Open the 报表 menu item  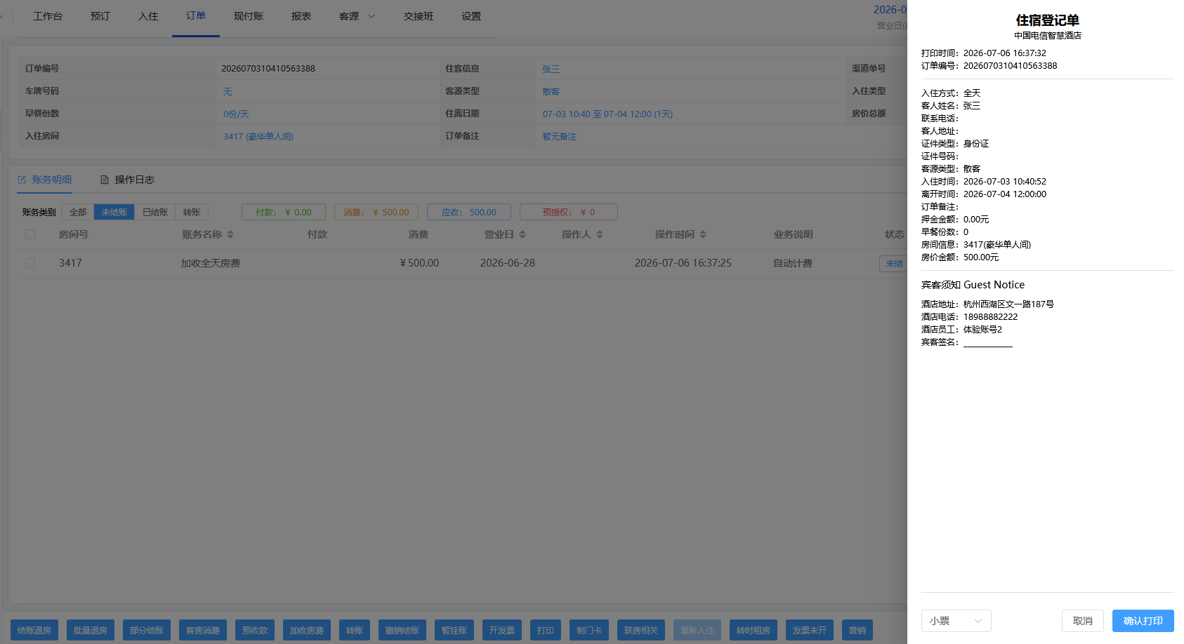pos(301,16)
